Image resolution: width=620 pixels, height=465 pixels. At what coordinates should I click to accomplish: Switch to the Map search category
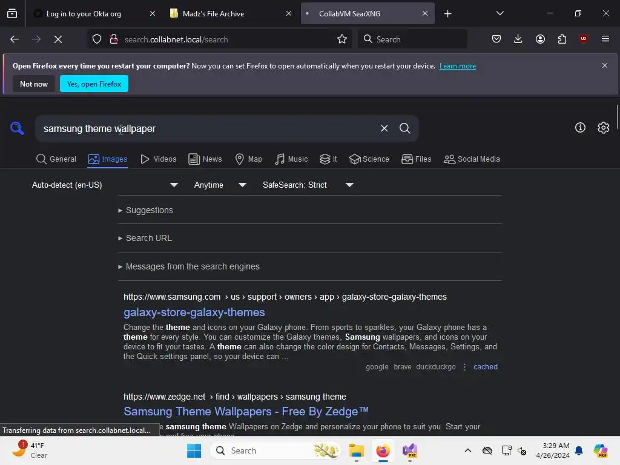[248, 159]
